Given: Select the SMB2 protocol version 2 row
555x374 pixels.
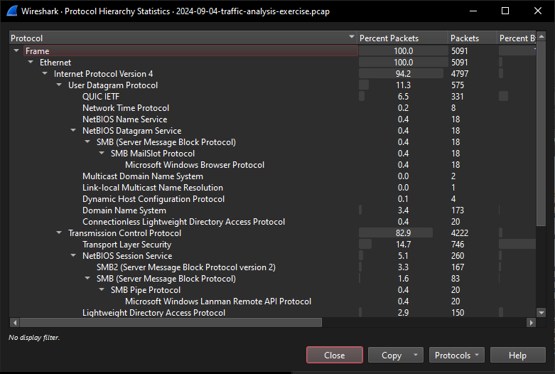Looking at the screenshot, I should (272, 267).
